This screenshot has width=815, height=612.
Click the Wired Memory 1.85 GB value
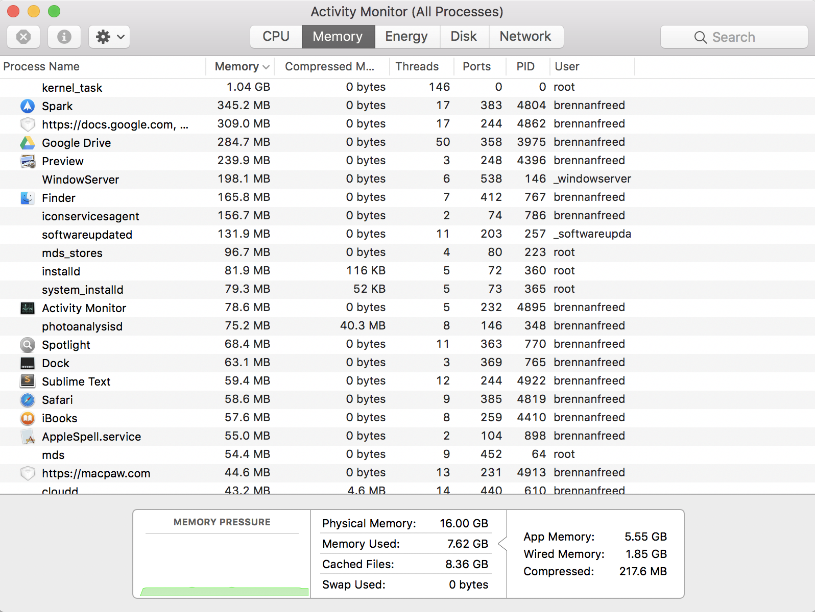point(646,554)
